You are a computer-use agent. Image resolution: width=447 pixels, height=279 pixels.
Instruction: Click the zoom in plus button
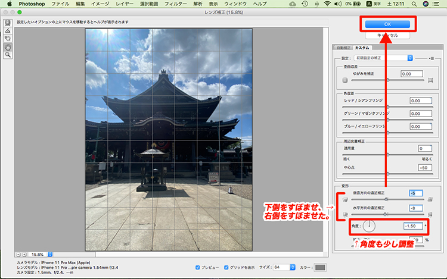click(24, 255)
